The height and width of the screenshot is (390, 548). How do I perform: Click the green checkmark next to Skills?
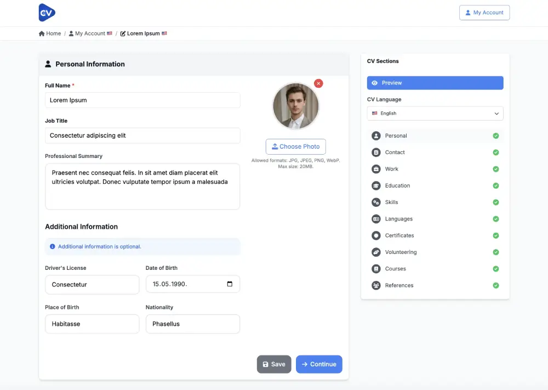pyautogui.click(x=496, y=202)
